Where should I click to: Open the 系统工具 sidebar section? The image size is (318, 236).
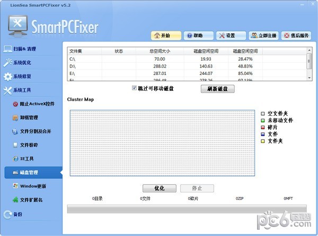[x=17, y=90]
